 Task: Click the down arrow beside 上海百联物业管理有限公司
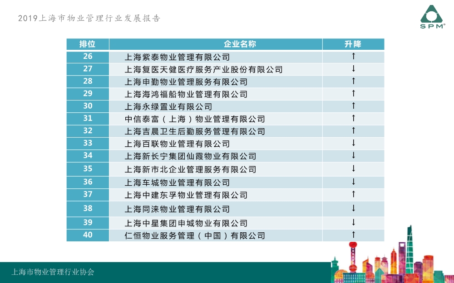353,143
